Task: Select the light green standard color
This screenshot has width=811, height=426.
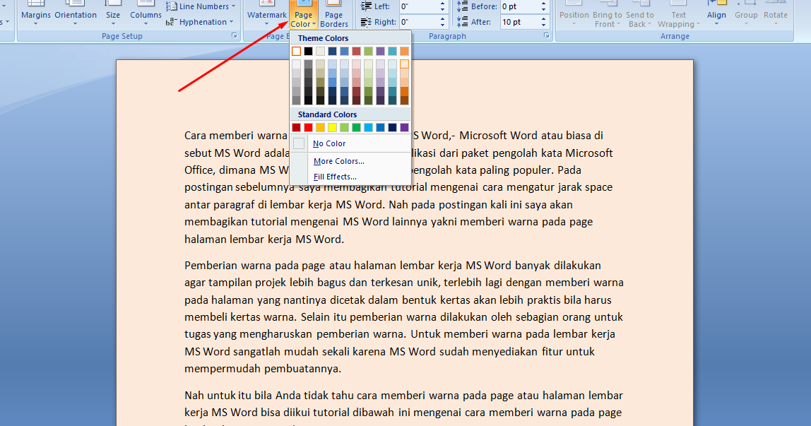Action: pyautogui.click(x=345, y=128)
